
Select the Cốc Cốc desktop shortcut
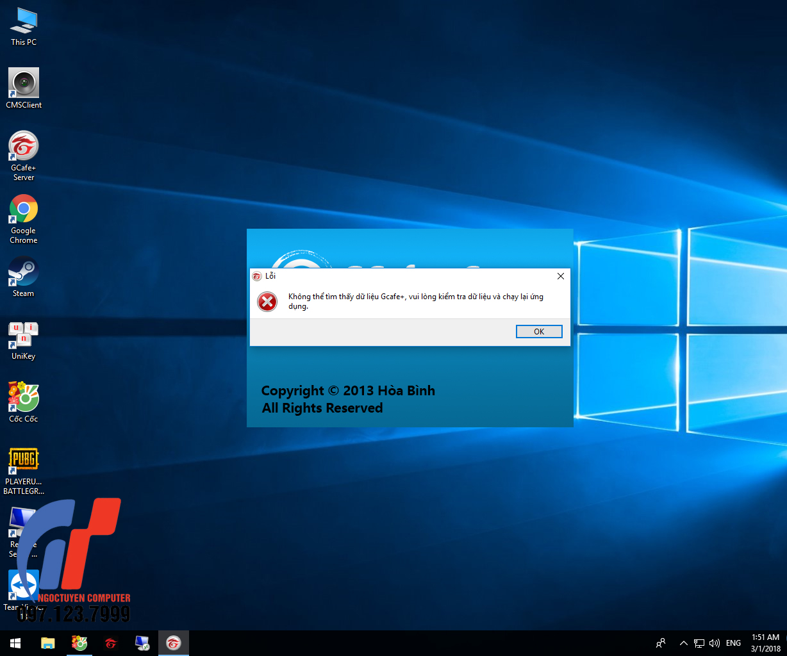[x=24, y=402]
